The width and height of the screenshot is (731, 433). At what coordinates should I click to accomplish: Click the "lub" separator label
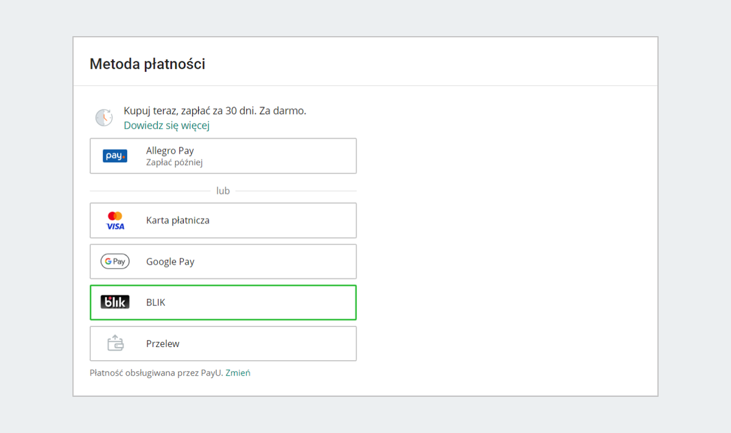coord(223,191)
